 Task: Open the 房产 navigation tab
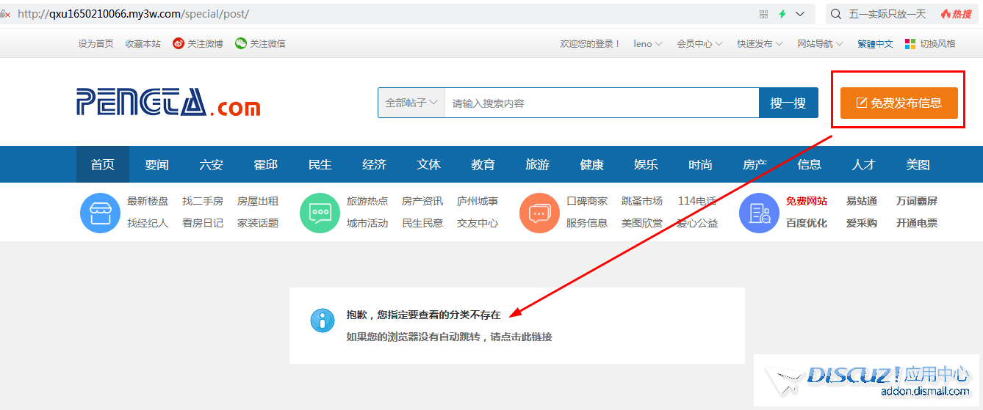point(755,164)
